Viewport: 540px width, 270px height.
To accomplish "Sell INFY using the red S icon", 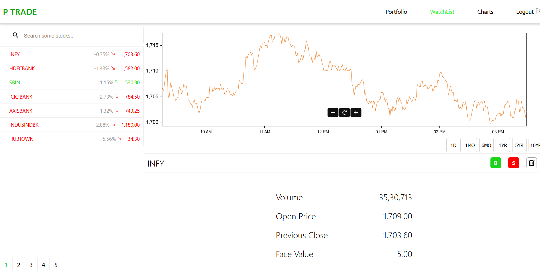I will tap(513, 163).
